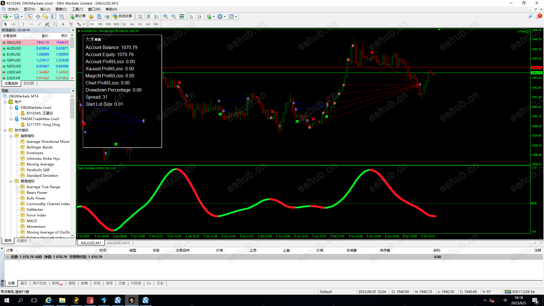Toggle AutoTrading (自动交易) button
Image resolution: width=544 pixels, height=306 pixels.
[122, 16]
